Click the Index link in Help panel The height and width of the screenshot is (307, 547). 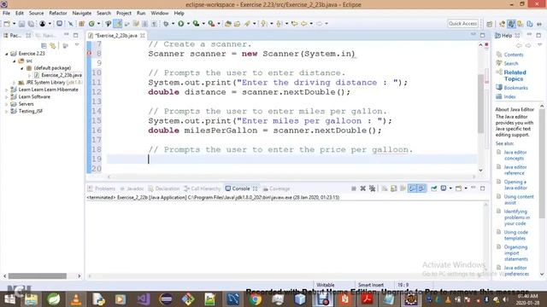coord(509,96)
